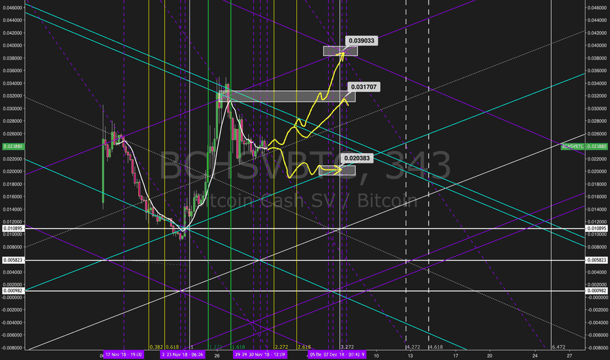
Task: Click date 26 on the time axis
Action: (217, 355)
